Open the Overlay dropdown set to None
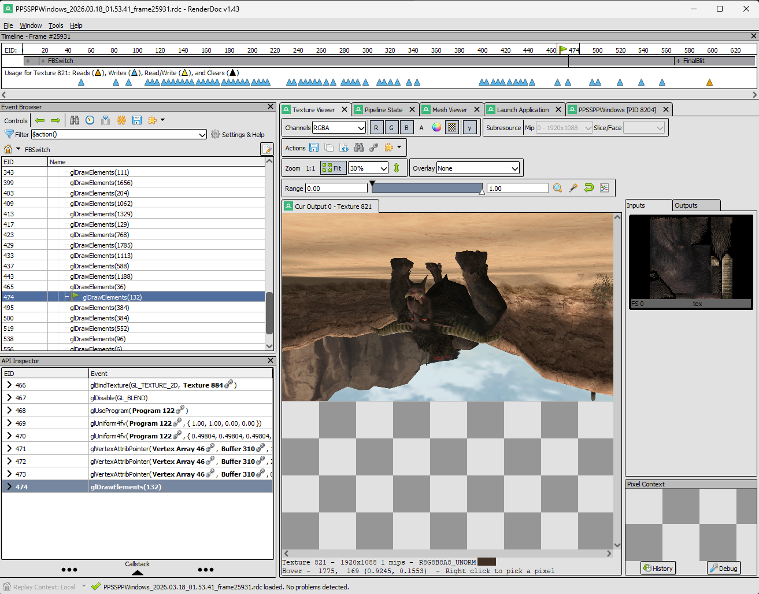 click(478, 168)
